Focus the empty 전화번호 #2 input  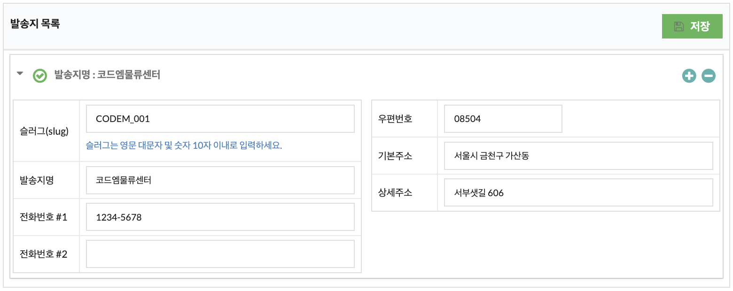tap(220, 254)
